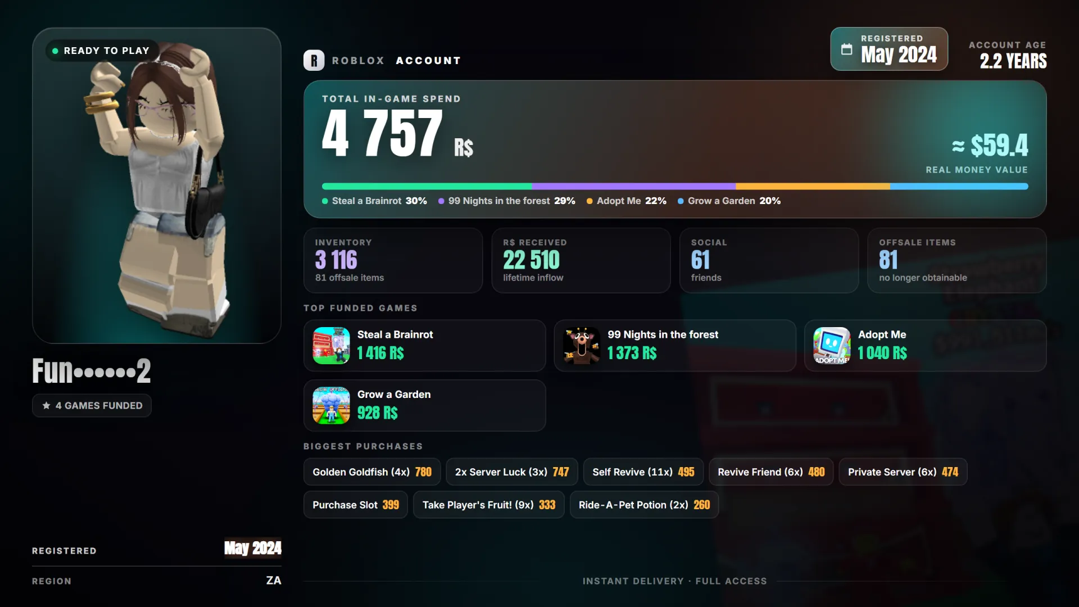The image size is (1079, 607).
Task: Select the Self Revive (11x) chip
Action: (643, 472)
